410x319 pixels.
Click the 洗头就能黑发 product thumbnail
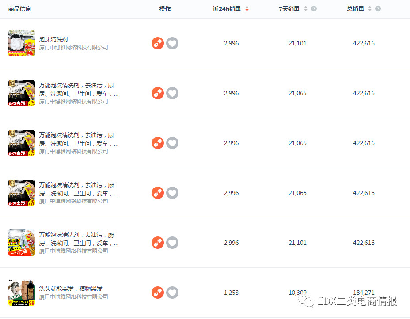coord(22,293)
